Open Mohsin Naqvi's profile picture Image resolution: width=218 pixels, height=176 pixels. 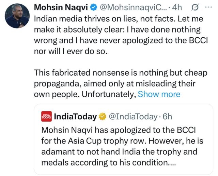pos(17,17)
